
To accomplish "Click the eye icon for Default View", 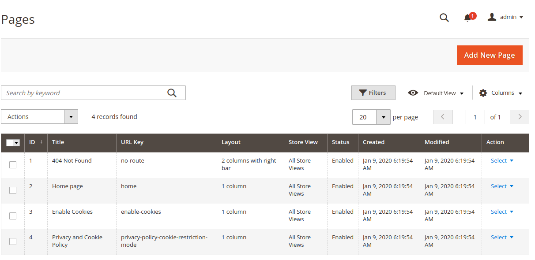I will [x=413, y=93].
